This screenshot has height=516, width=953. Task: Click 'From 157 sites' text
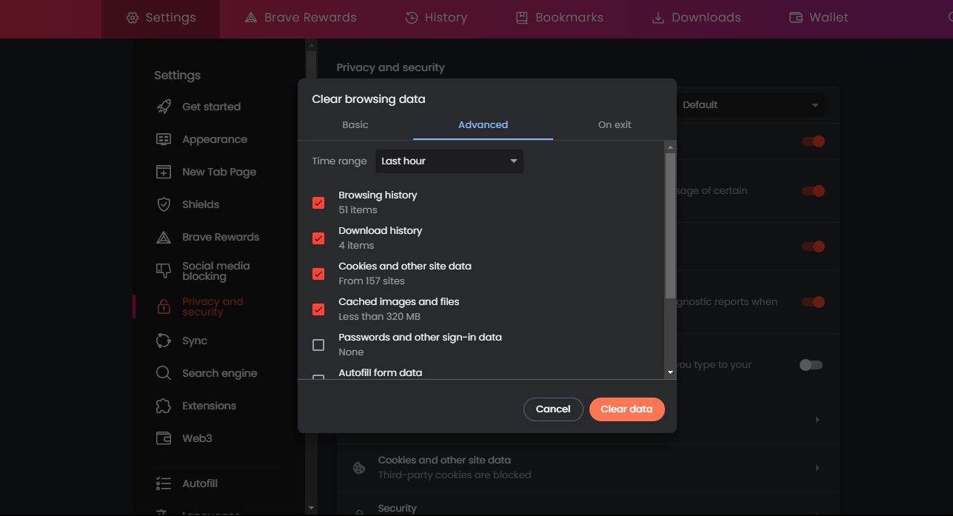[x=372, y=281]
